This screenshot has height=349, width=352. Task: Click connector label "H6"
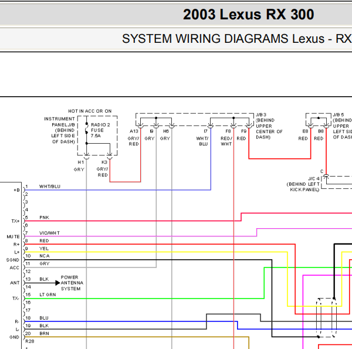point(166,131)
